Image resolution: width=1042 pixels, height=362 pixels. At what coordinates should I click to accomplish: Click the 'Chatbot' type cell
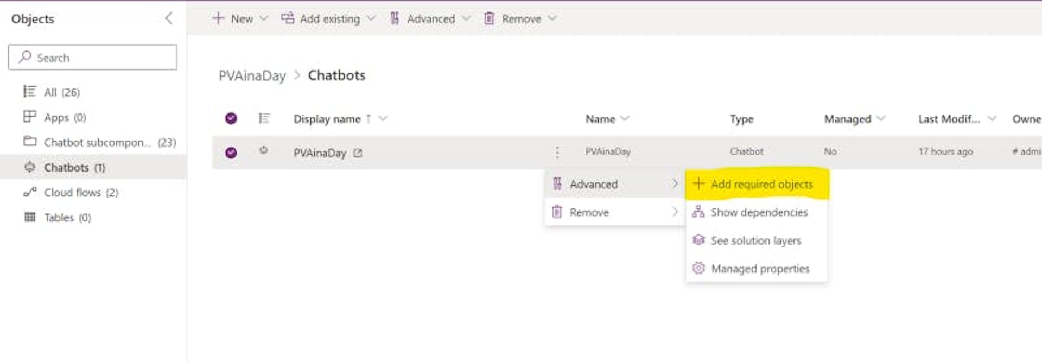pos(746,151)
